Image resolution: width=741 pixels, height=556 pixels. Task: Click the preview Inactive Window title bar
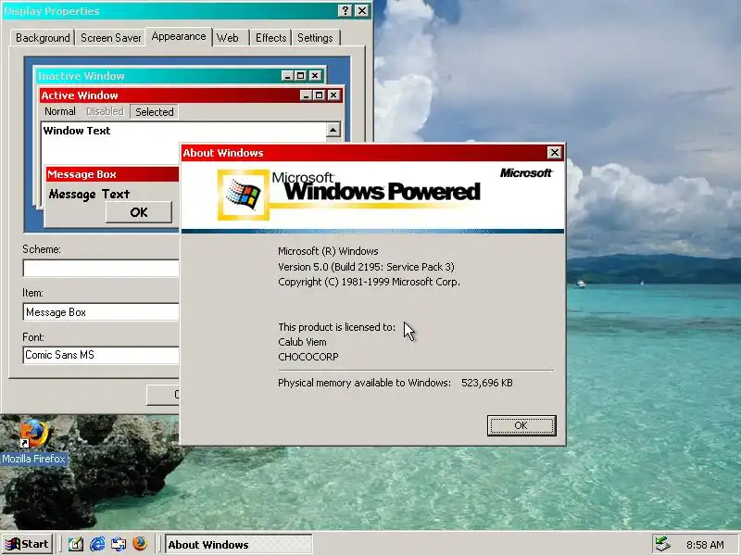point(180,76)
